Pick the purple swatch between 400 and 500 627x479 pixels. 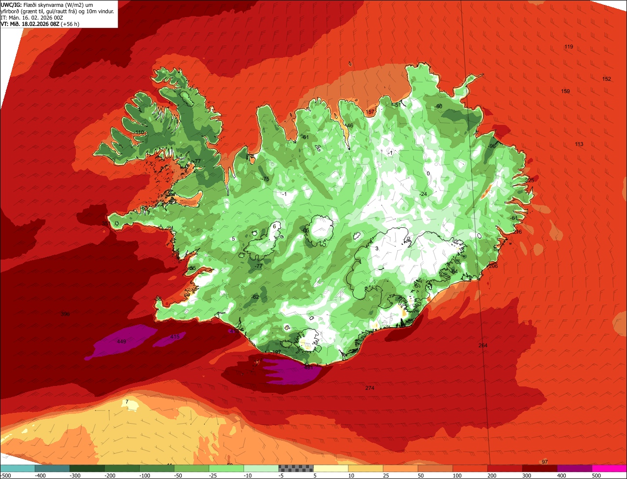574,469
